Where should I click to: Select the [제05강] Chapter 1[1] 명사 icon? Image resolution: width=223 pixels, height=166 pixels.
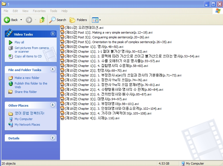tap(62, 46)
